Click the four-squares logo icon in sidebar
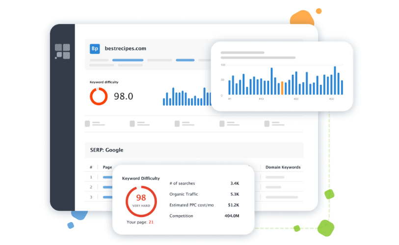The height and width of the screenshot is (245, 399). [x=62, y=51]
